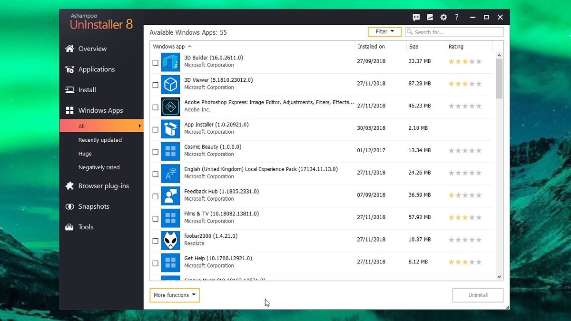Click the Windows Apps grid icon

(69, 110)
